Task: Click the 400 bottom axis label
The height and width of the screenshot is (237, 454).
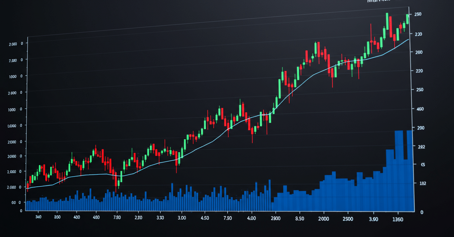Action: (76, 217)
